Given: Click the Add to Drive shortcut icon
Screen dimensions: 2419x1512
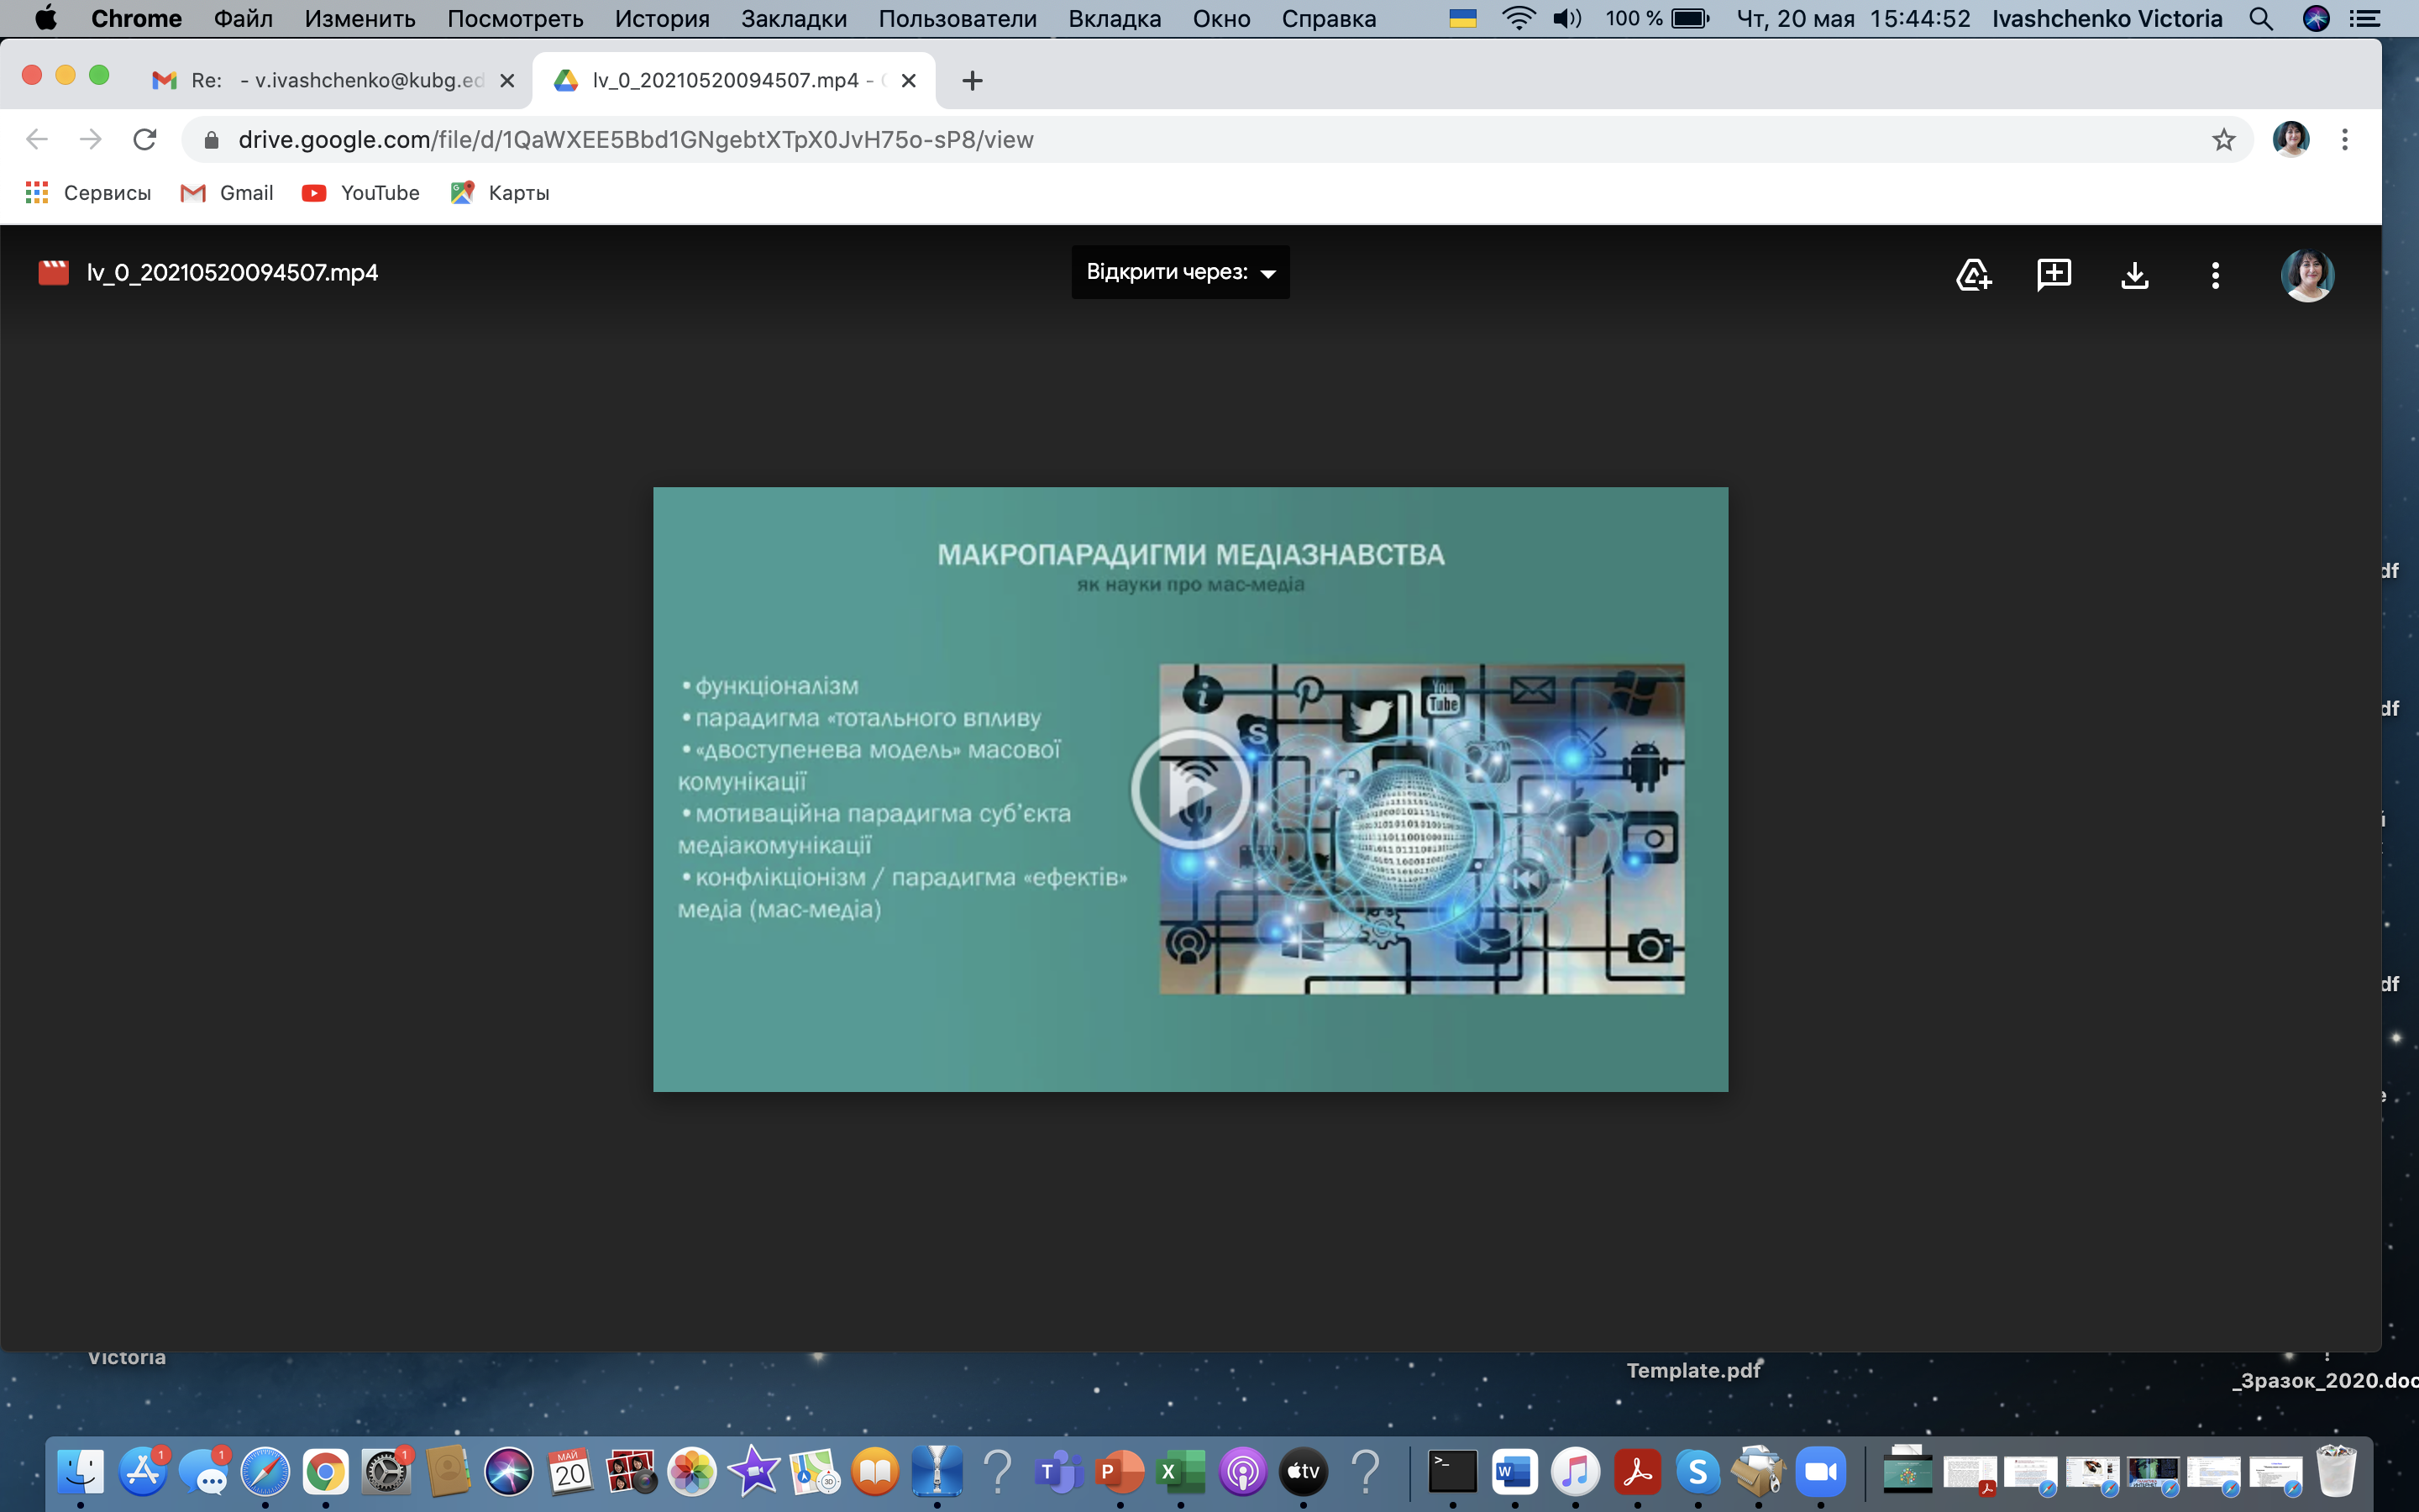Looking at the screenshot, I should click(1973, 274).
